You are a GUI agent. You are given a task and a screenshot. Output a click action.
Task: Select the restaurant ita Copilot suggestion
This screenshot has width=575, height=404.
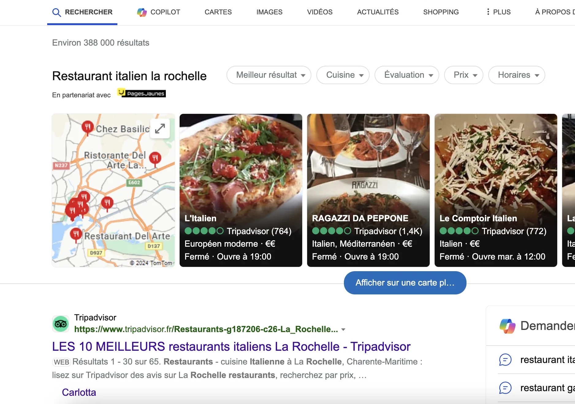point(537,360)
